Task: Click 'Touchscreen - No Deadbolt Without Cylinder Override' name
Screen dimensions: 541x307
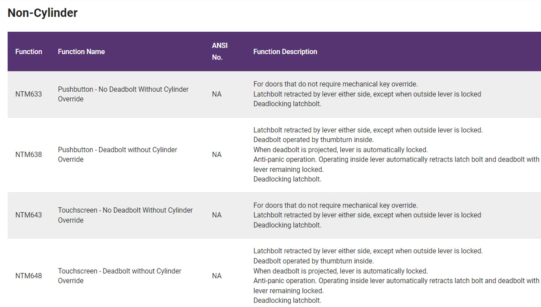Action: click(x=125, y=215)
